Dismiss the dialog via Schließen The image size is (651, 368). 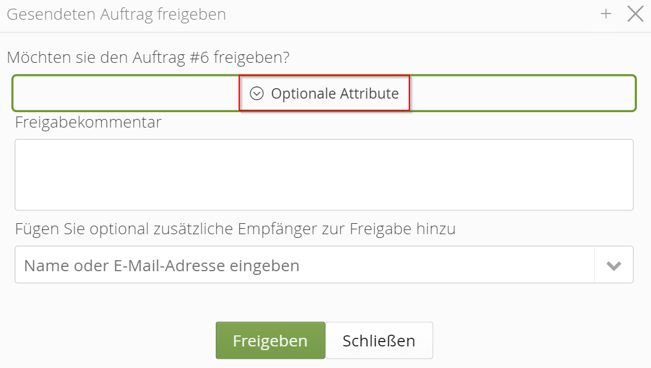coord(379,340)
